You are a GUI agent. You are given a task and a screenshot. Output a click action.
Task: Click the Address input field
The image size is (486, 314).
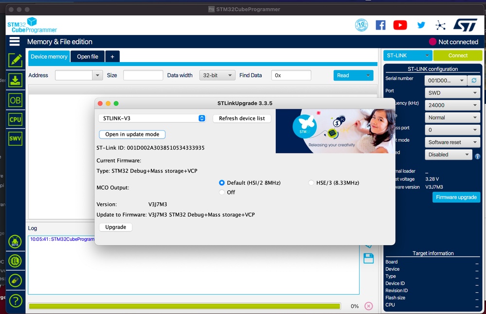[74, 75]
